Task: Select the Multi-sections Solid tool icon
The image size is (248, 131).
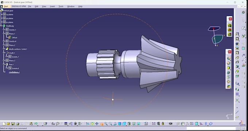Action: (x=237, y=71)
